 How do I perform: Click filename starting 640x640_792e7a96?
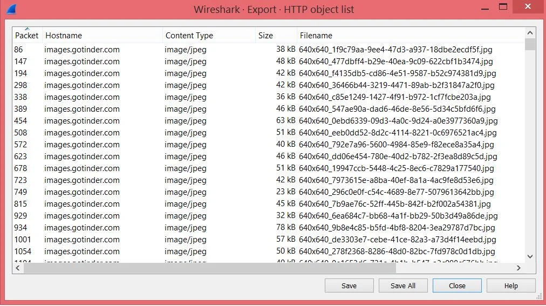(396, 144)
